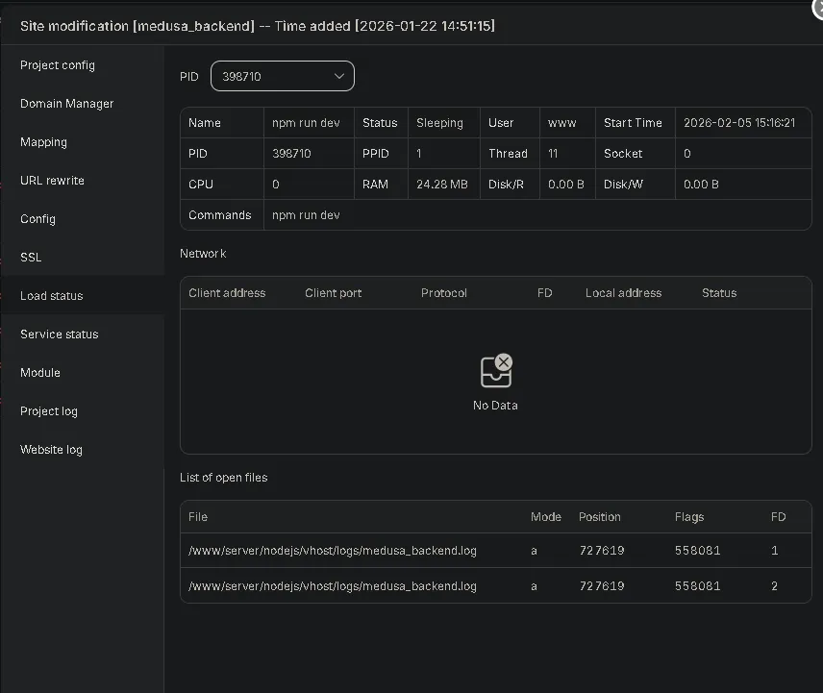Click the Client address column header

(227, 293)
